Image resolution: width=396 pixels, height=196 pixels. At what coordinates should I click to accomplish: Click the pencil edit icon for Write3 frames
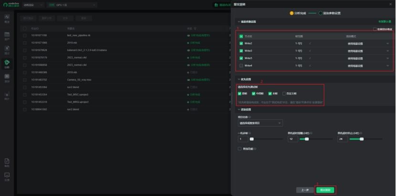tap(310, 51)
